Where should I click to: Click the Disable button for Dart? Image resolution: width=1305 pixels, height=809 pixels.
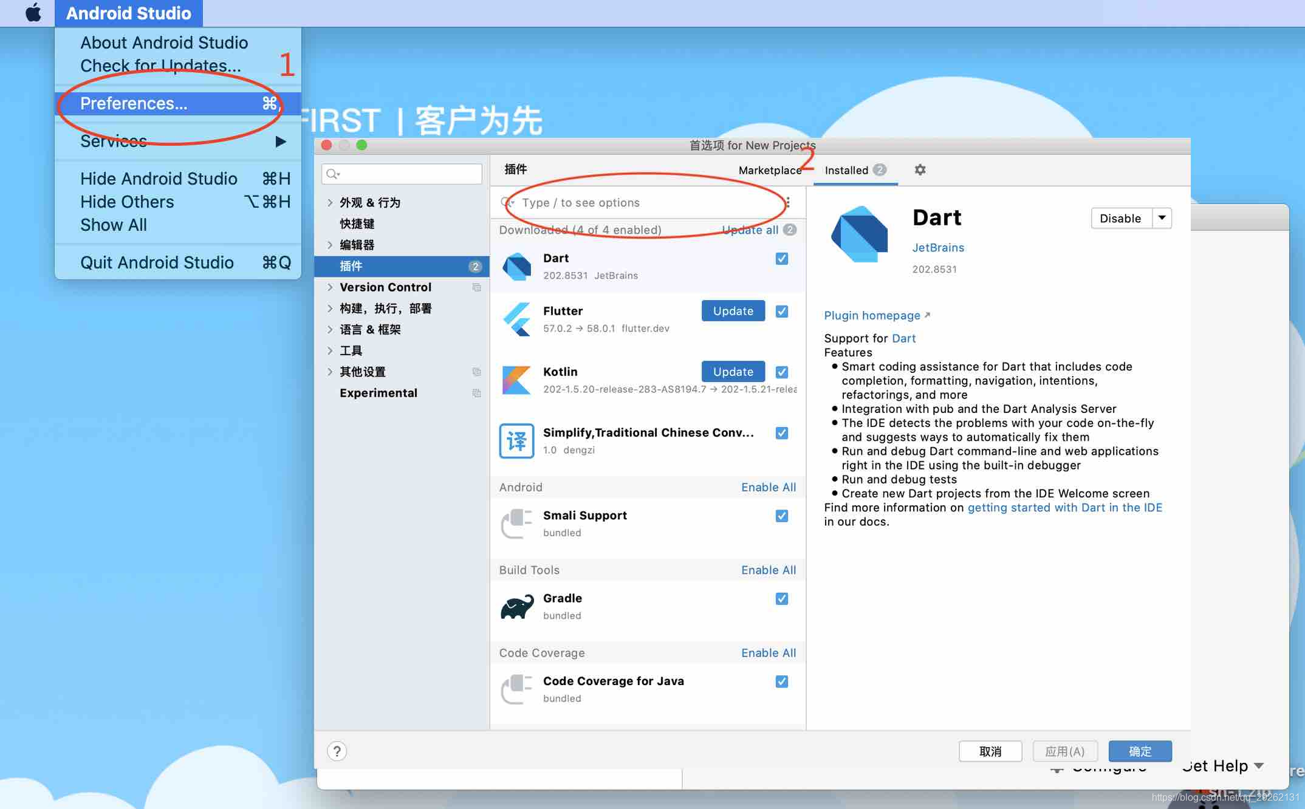tap(1121, 218)
